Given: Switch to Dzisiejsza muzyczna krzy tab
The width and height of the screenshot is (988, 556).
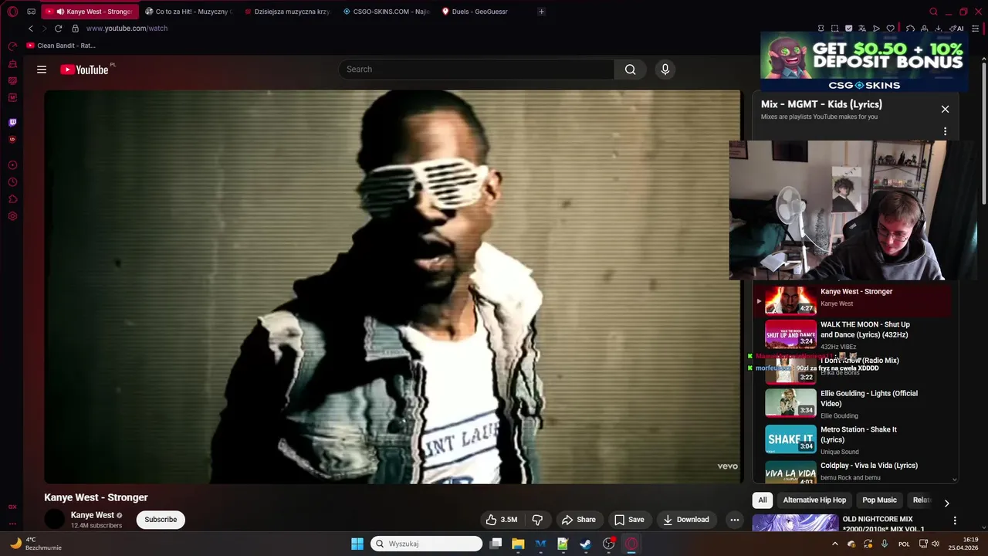Looking at the screenshot, I should (287, 12).
